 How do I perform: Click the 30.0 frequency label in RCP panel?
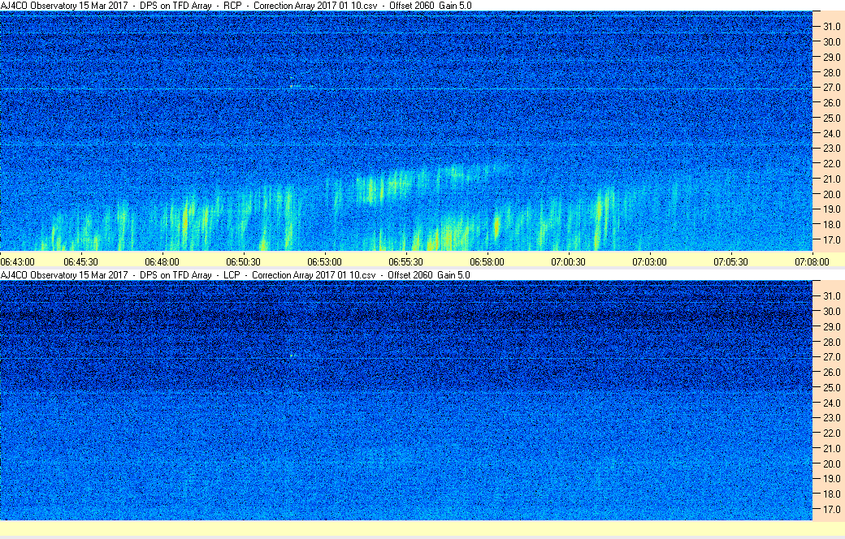(831, 41)
